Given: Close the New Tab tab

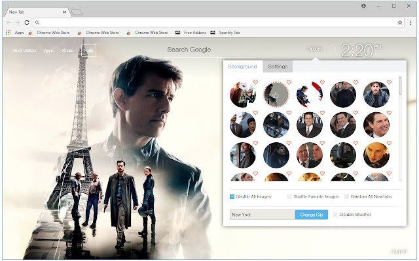Looking at the screenshot, I should [64, 12].
